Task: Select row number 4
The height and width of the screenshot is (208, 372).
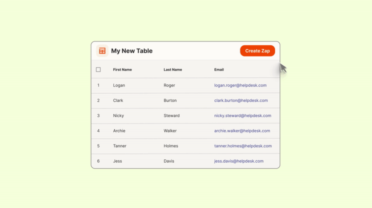Action: click(x=98, y=131)
